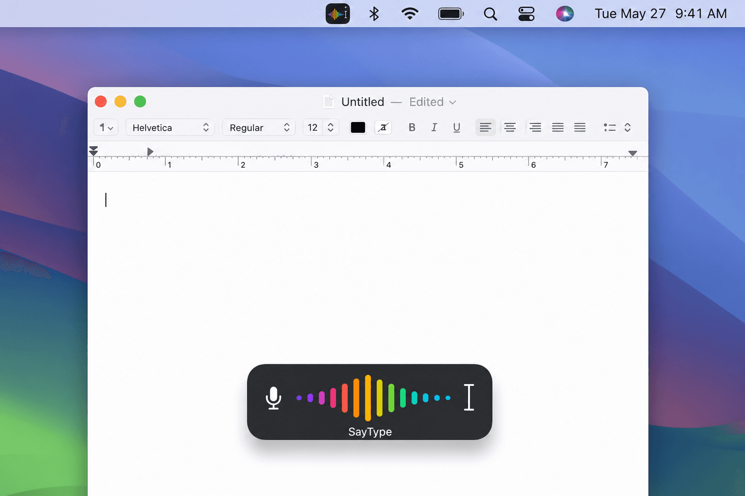Click the SayType colorful waveform
This screenshot has height=496, width=745.
pos(373,398)
